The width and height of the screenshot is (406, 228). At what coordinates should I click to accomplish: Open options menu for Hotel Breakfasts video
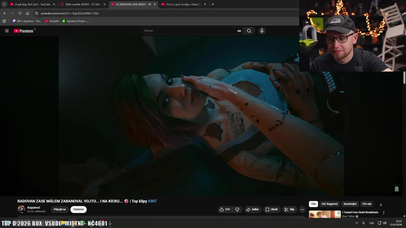(383, 213)
